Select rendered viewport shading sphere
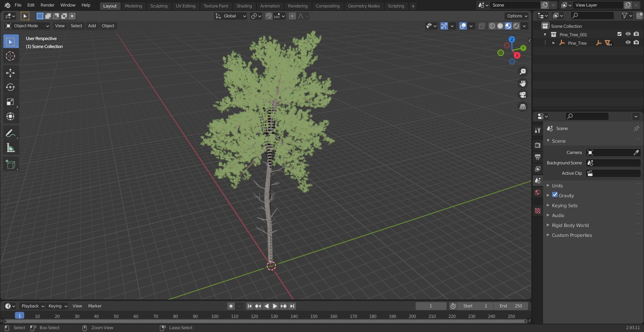This screenshot has width=644, height=332. [516, 26]
